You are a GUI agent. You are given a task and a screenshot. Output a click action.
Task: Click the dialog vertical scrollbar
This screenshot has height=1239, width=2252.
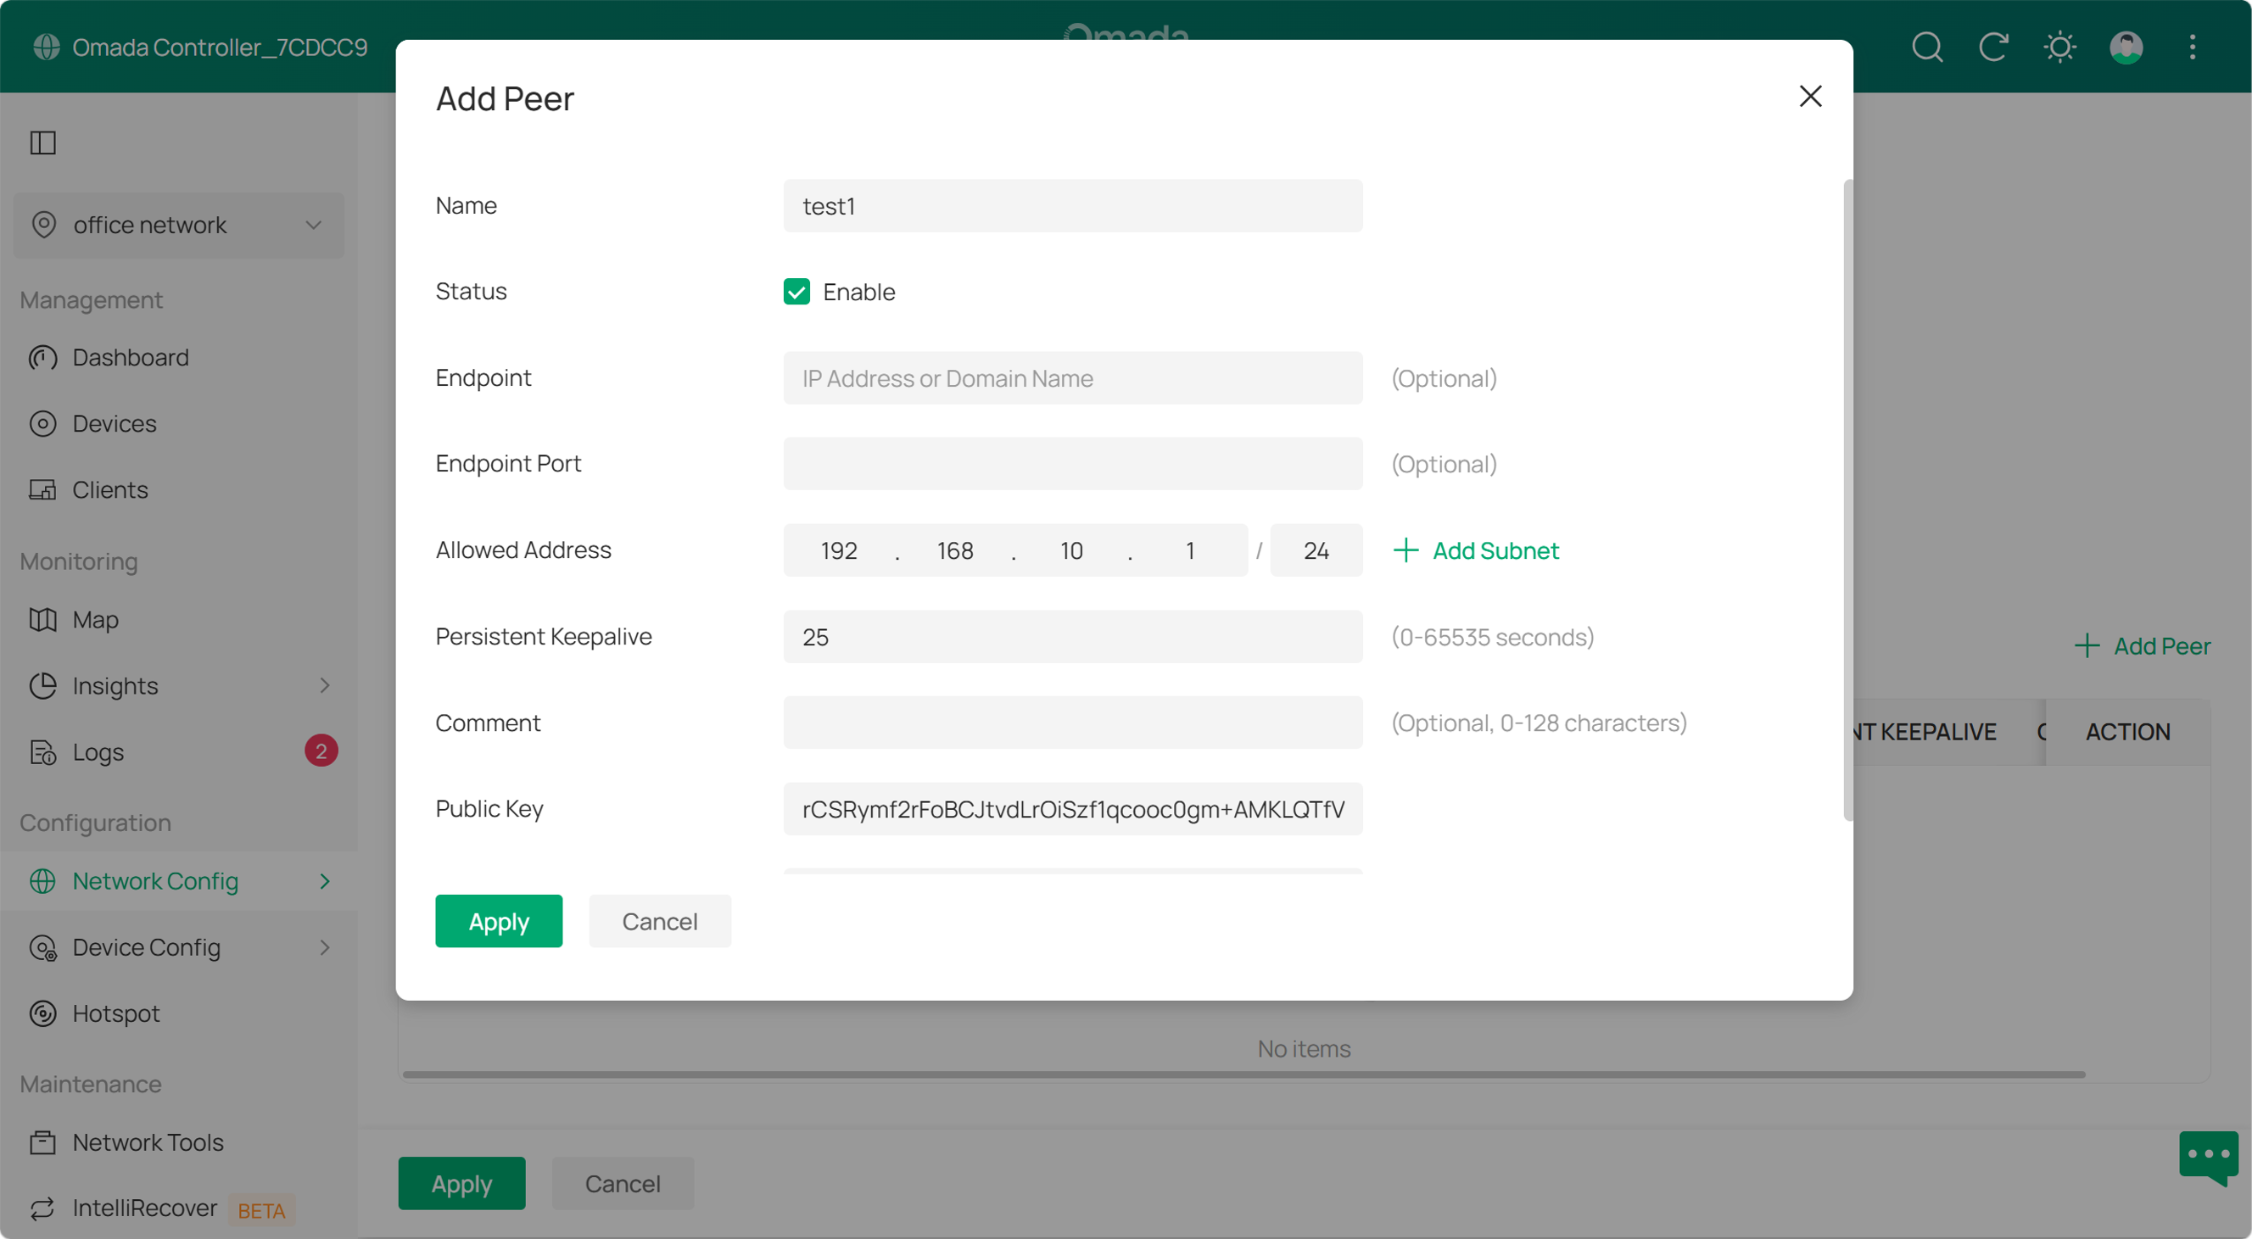[1847, 500]
